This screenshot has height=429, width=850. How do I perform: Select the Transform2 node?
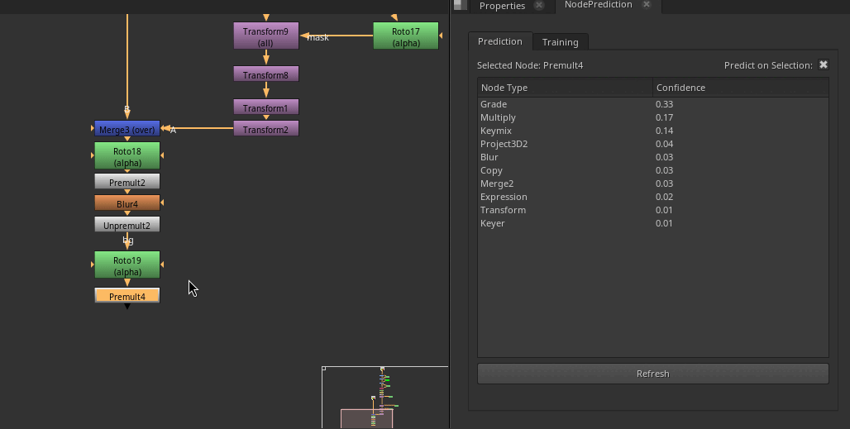click(265, 129)
